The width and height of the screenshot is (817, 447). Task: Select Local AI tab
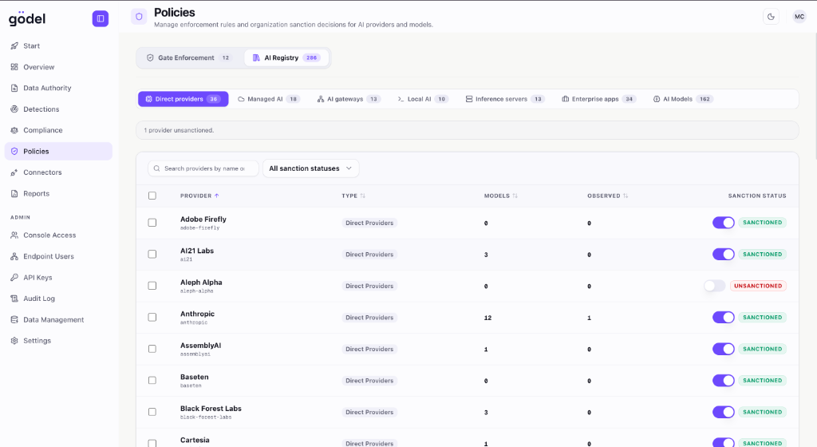[x=423, y=99]
